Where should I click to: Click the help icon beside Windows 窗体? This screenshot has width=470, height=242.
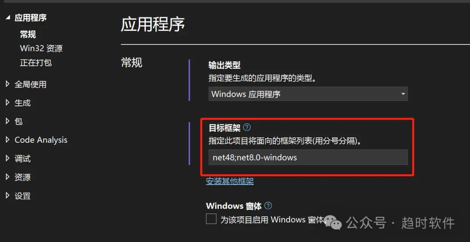click(x=268, y=206)
